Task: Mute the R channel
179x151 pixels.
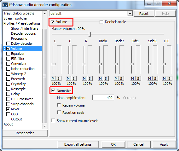Action: pyautogui.click(x=84, y=78)
